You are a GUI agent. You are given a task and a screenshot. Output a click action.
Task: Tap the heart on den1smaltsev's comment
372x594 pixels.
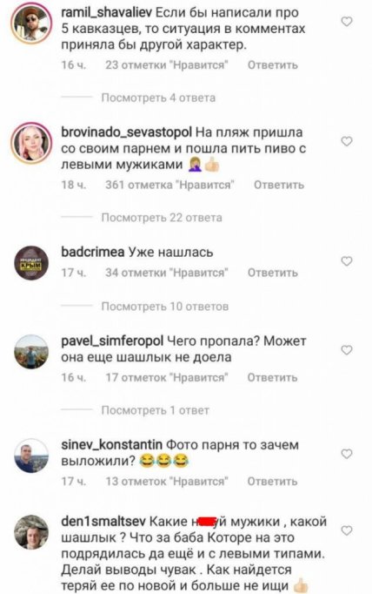(x=347, y=530)
